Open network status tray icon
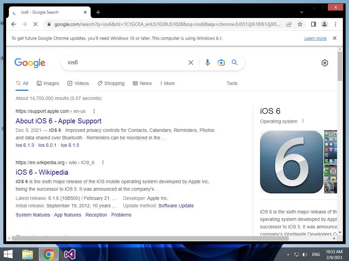349x261 pixels. coord(297,255)
